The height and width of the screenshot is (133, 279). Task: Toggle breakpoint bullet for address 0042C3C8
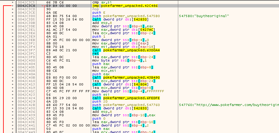point(12,6)
